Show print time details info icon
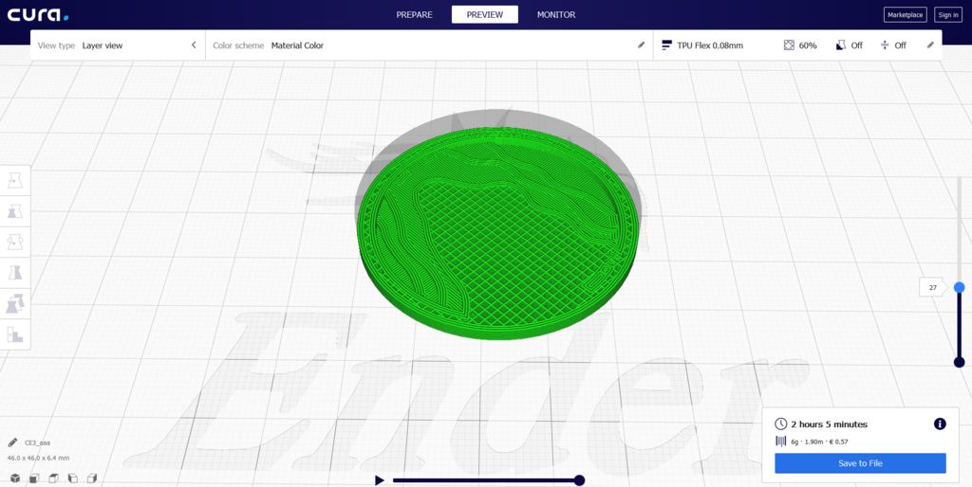 coord(940,424)
